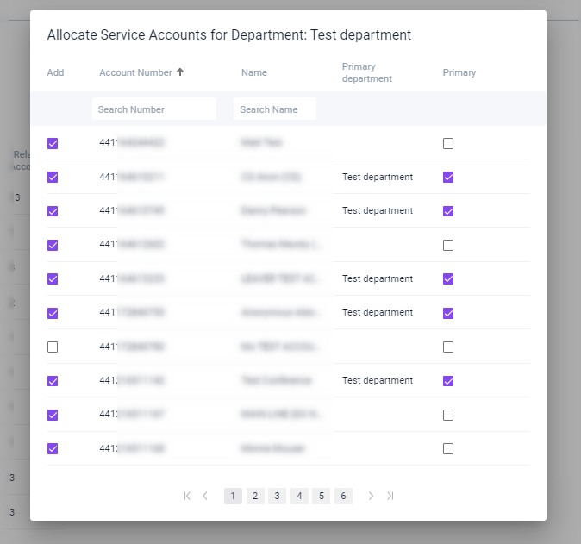Open page 3 of the list

[x=277, y=496]
